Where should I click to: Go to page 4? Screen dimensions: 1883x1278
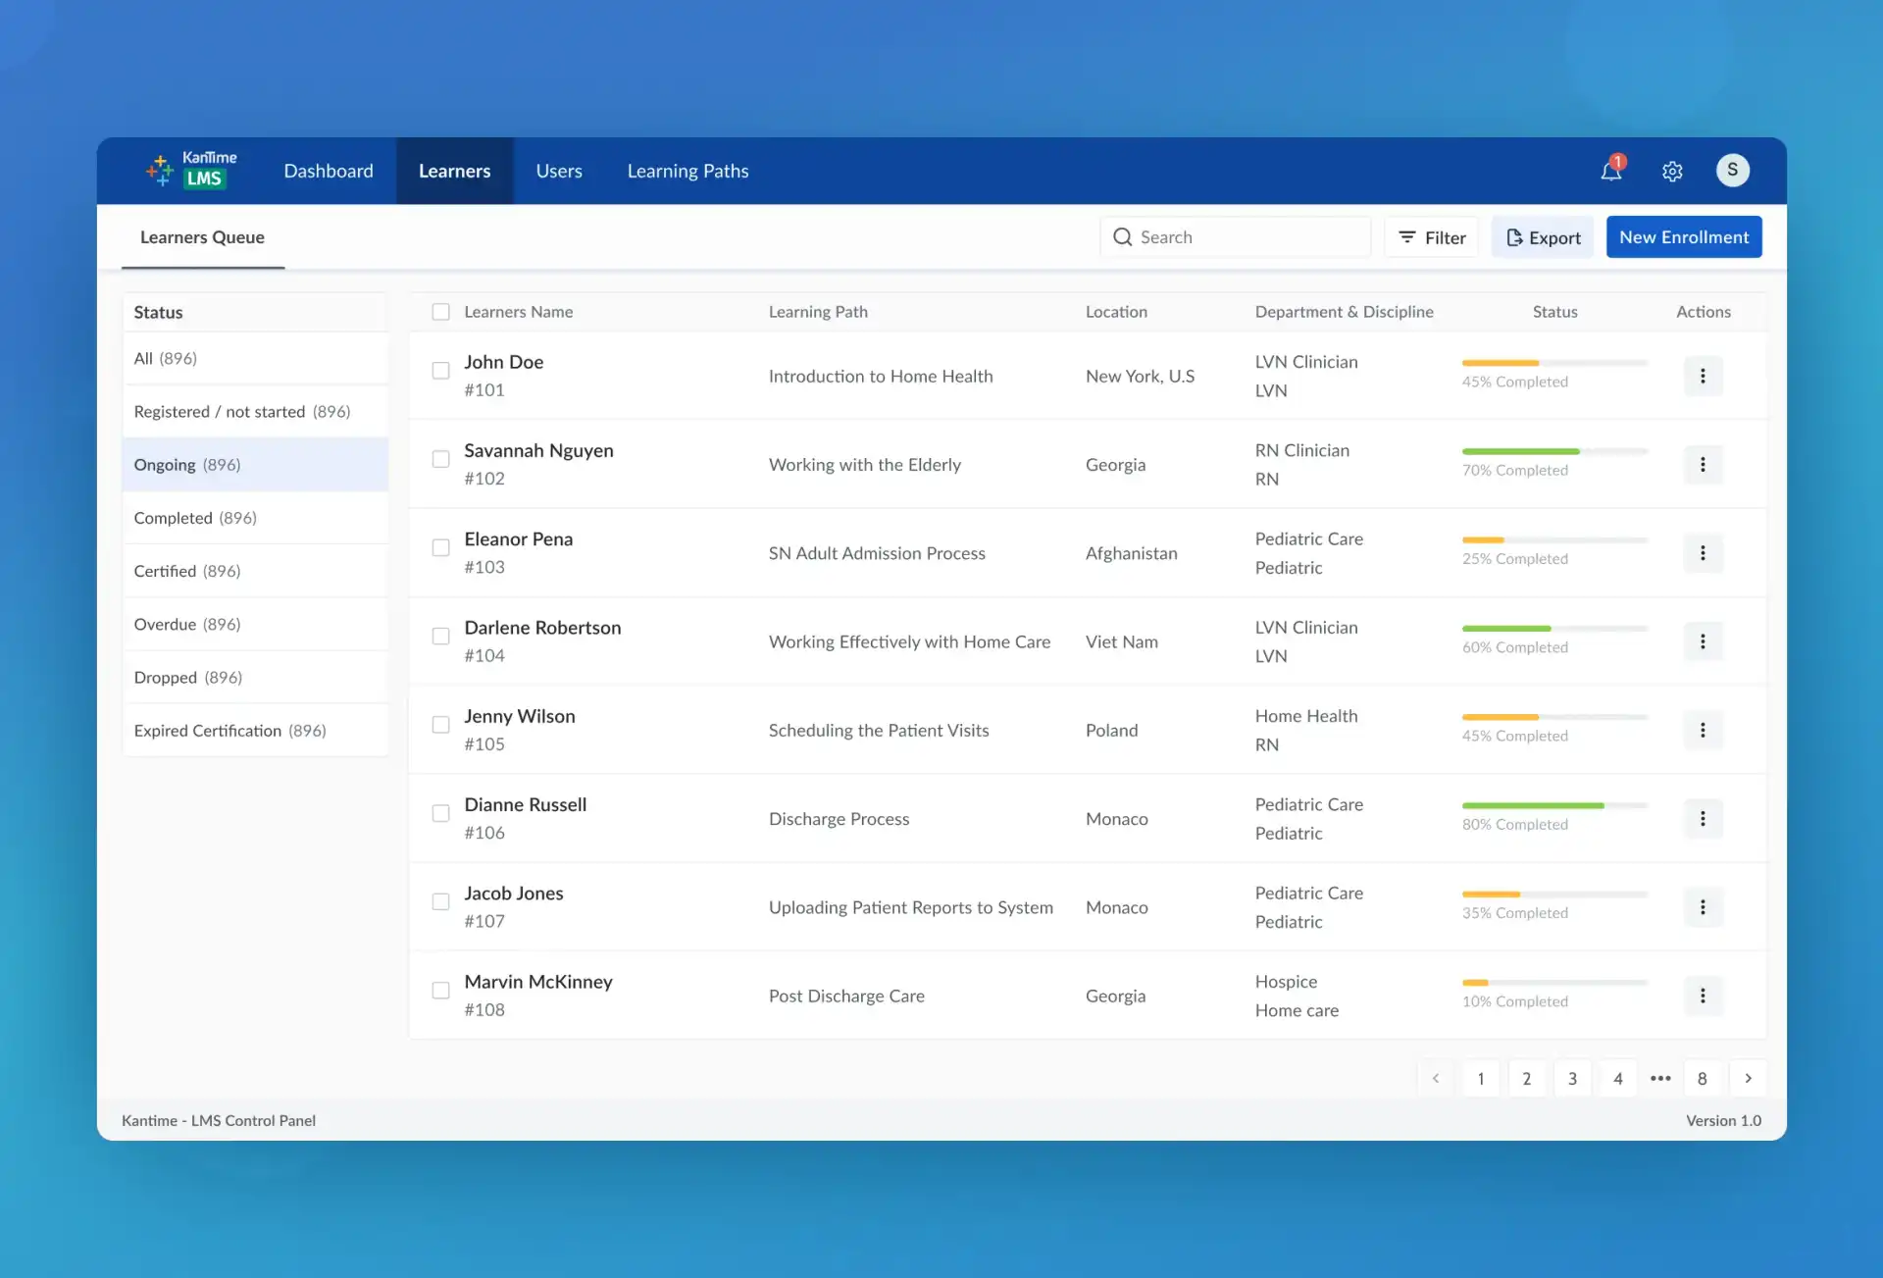point(1618,1078)
